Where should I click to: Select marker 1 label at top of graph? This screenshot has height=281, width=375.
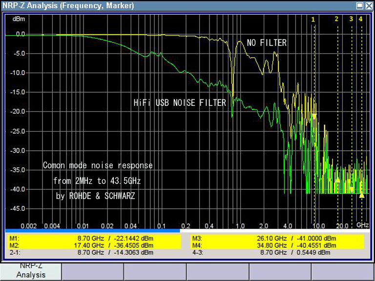(313, 20)
